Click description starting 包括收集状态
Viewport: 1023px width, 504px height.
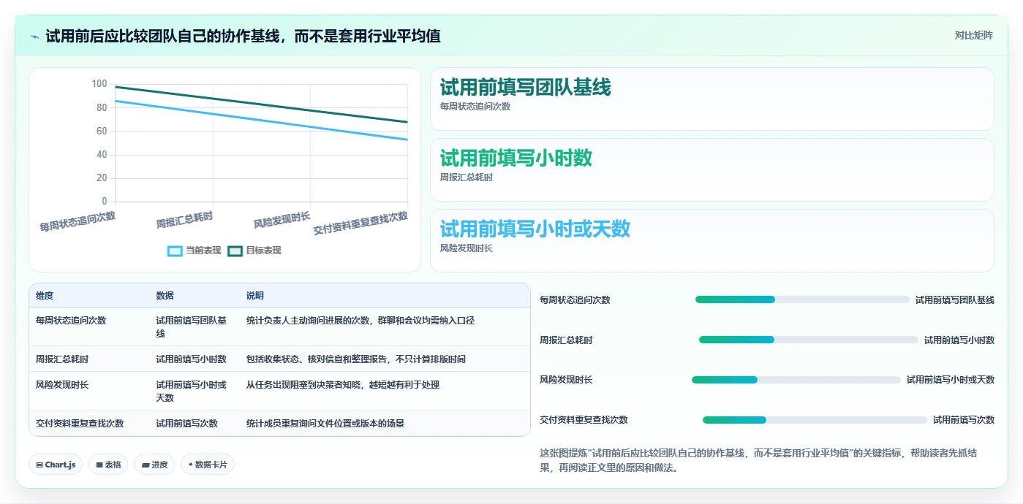tap(356, 359)
